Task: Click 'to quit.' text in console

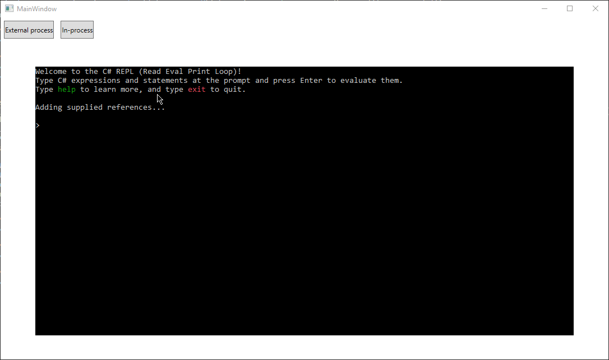Action: (x=228, y=90)
